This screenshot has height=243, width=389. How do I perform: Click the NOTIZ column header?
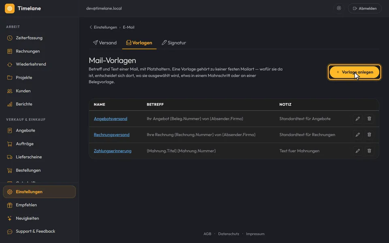[x=285, y=104]
